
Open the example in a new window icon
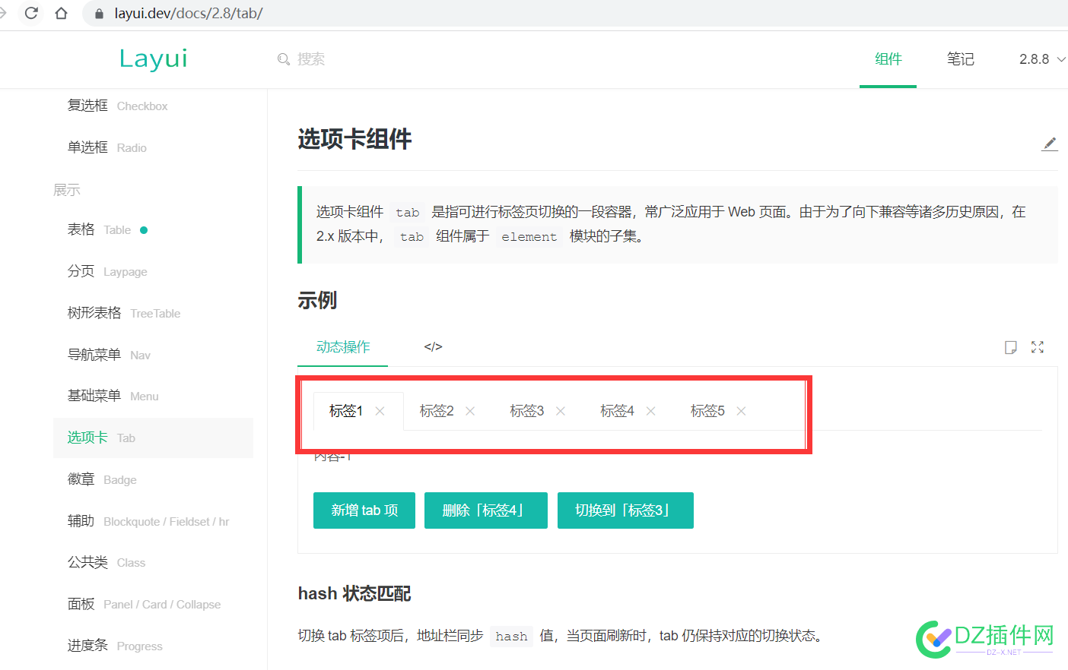coord(1011,347)
